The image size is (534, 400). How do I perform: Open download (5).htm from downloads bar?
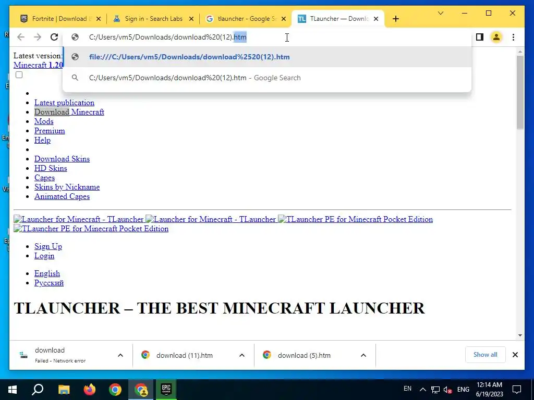click(304, 355)
